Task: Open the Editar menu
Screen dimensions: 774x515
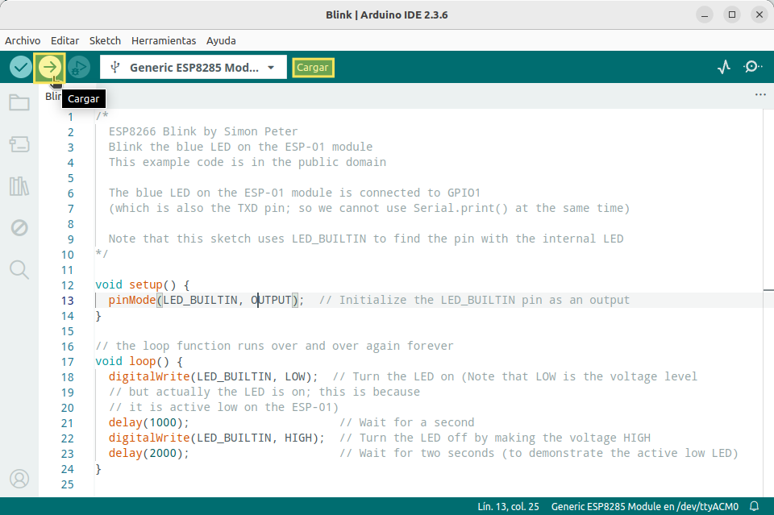Action: [64, 40]
